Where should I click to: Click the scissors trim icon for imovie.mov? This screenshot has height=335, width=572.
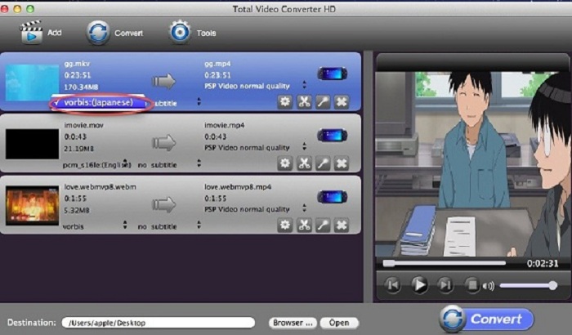[304, 163]
